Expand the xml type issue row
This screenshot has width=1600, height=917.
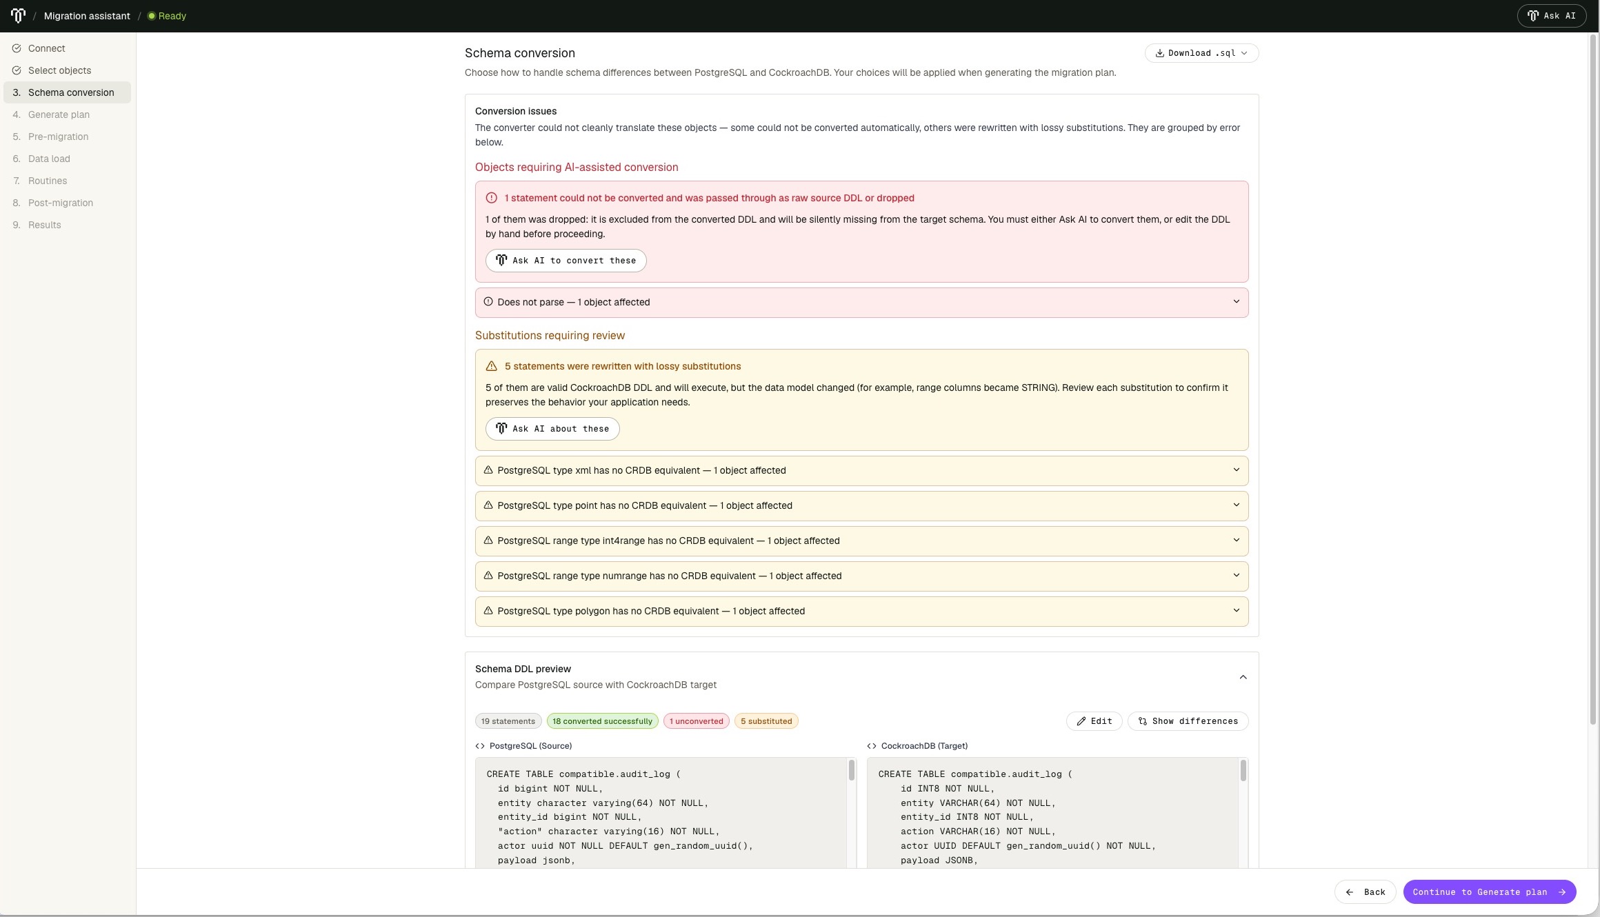point(861,470)
